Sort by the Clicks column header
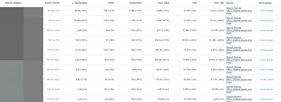Viewport: 281px width, 102px height. tap(111, 3)
